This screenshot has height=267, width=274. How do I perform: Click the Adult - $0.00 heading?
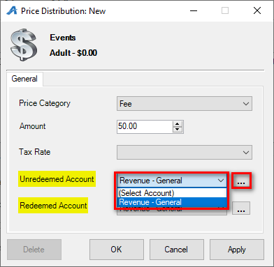tap(73, 53)
